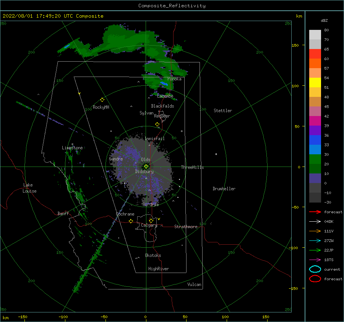344x322 pixels.
Task: Click the Blackfalds city label
Action: [x=162, y=106]
